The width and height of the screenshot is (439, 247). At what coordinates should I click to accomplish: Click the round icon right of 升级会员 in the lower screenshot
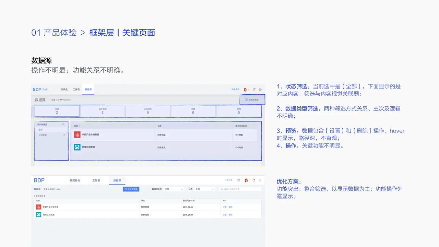click(238, 180)
